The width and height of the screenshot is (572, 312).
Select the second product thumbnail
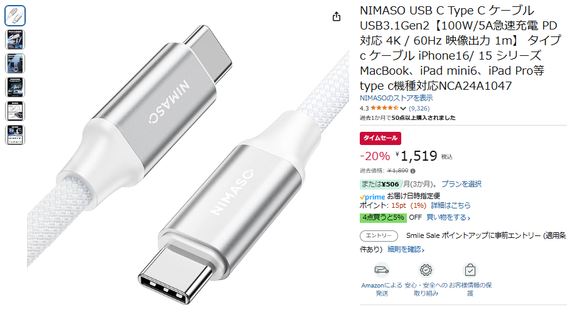(15, 40)
